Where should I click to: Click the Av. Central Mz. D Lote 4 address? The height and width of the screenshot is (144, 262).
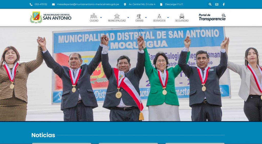(x=142, y=4)
